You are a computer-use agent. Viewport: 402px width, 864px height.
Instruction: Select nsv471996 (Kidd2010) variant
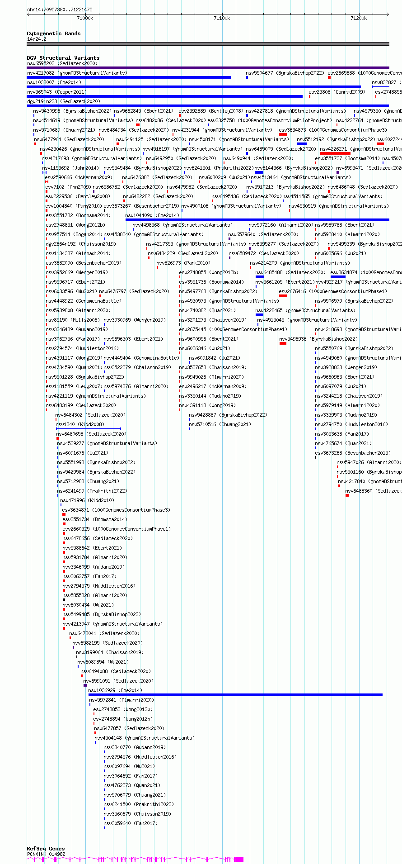[x=87, y=500]
